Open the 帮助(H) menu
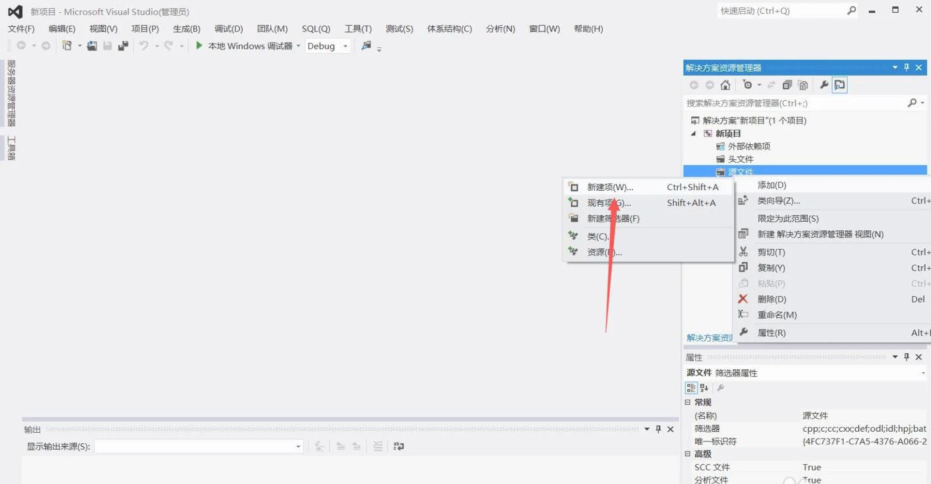The width and height of the screenshot is (931, 484). [x=588, y=29]
